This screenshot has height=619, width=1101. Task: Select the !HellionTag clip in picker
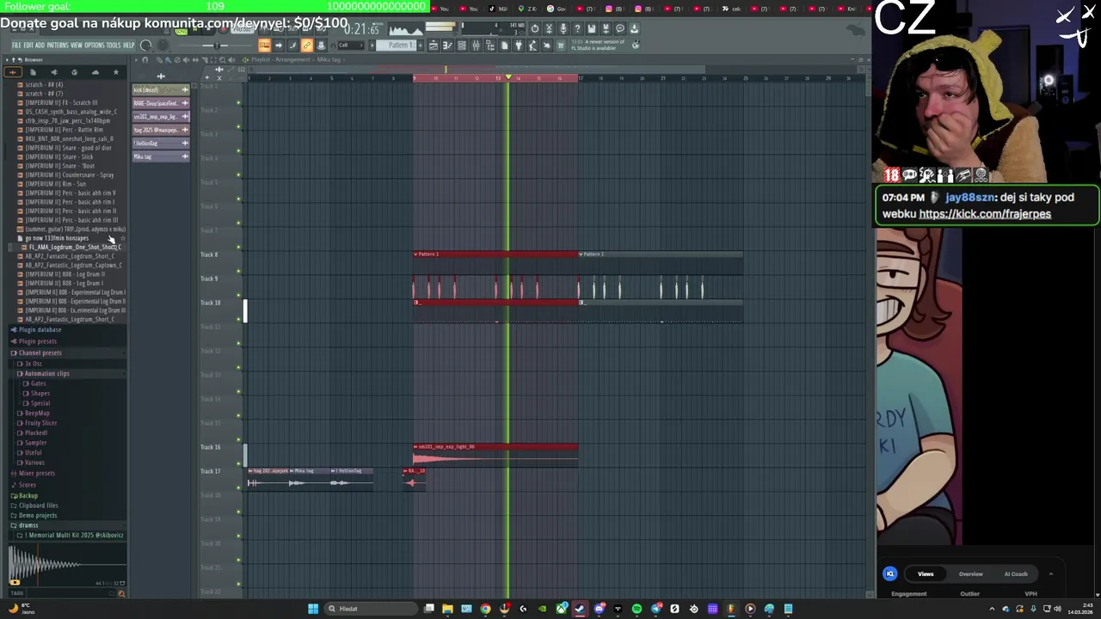pyautogui.click(x=161, y=143)
